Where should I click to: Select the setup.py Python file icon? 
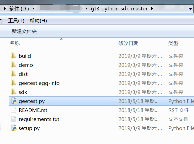[14, 128]
